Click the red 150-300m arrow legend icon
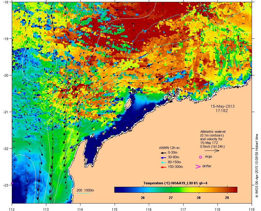 click(163, 167)
